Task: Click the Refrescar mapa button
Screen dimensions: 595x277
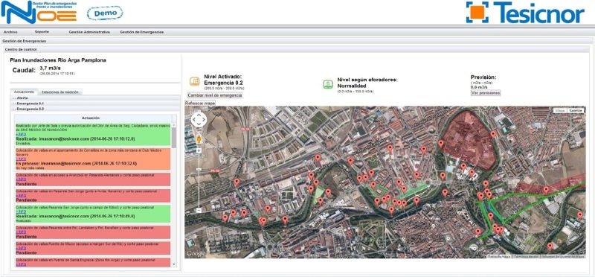Action: 200,104
